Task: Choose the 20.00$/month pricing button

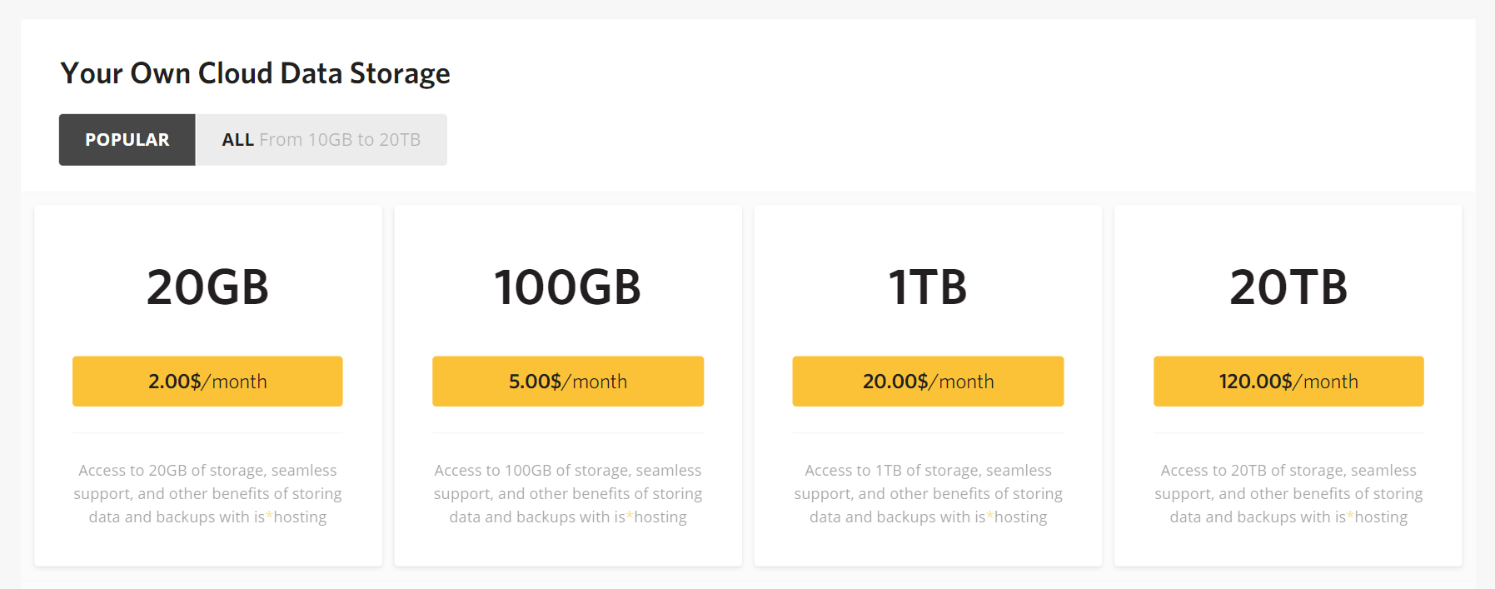Action: [x=927, y=381]
